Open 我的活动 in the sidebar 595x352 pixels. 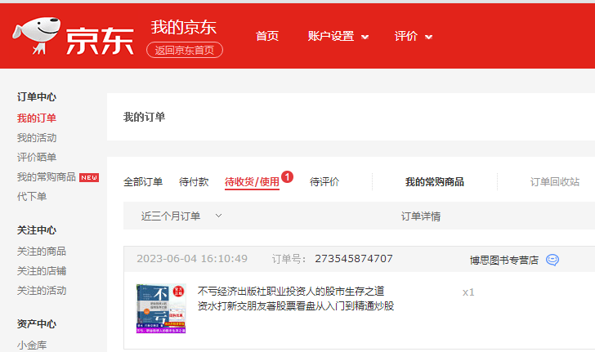[37, 138]
